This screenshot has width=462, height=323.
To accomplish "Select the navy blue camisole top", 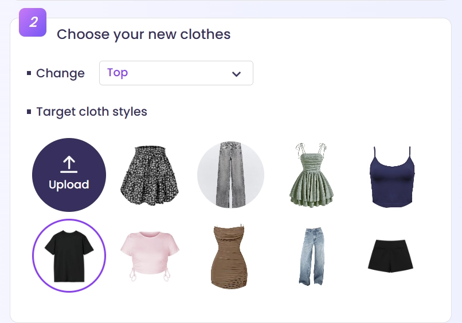I will [393, 176].
